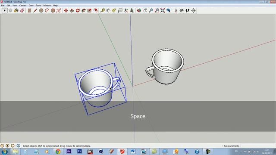Select the Section Plane tool
The height and width of the screenshot is (155, 276).
(x=193, y=10)
